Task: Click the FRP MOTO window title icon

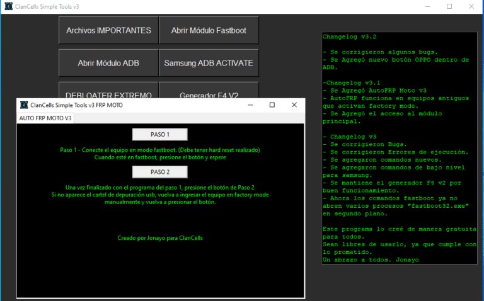Action: click(x=24, y=105)
